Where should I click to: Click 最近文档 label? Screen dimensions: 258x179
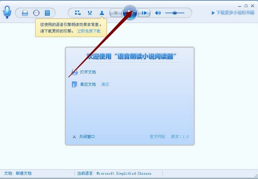(x=88, y=84)
